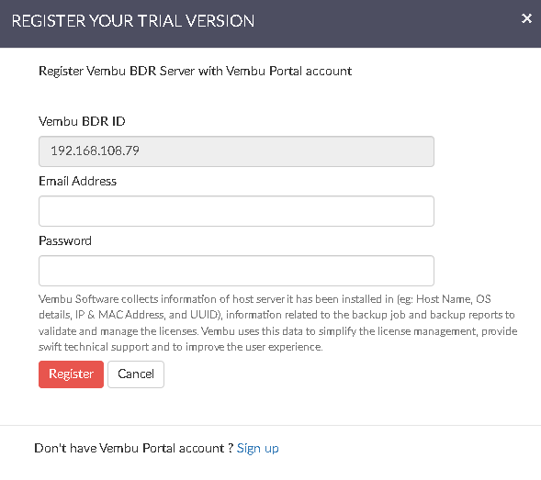This screenshot has height=480, width=541.
Task: Focus the Email Address input field
Action: tap(236, 211)
